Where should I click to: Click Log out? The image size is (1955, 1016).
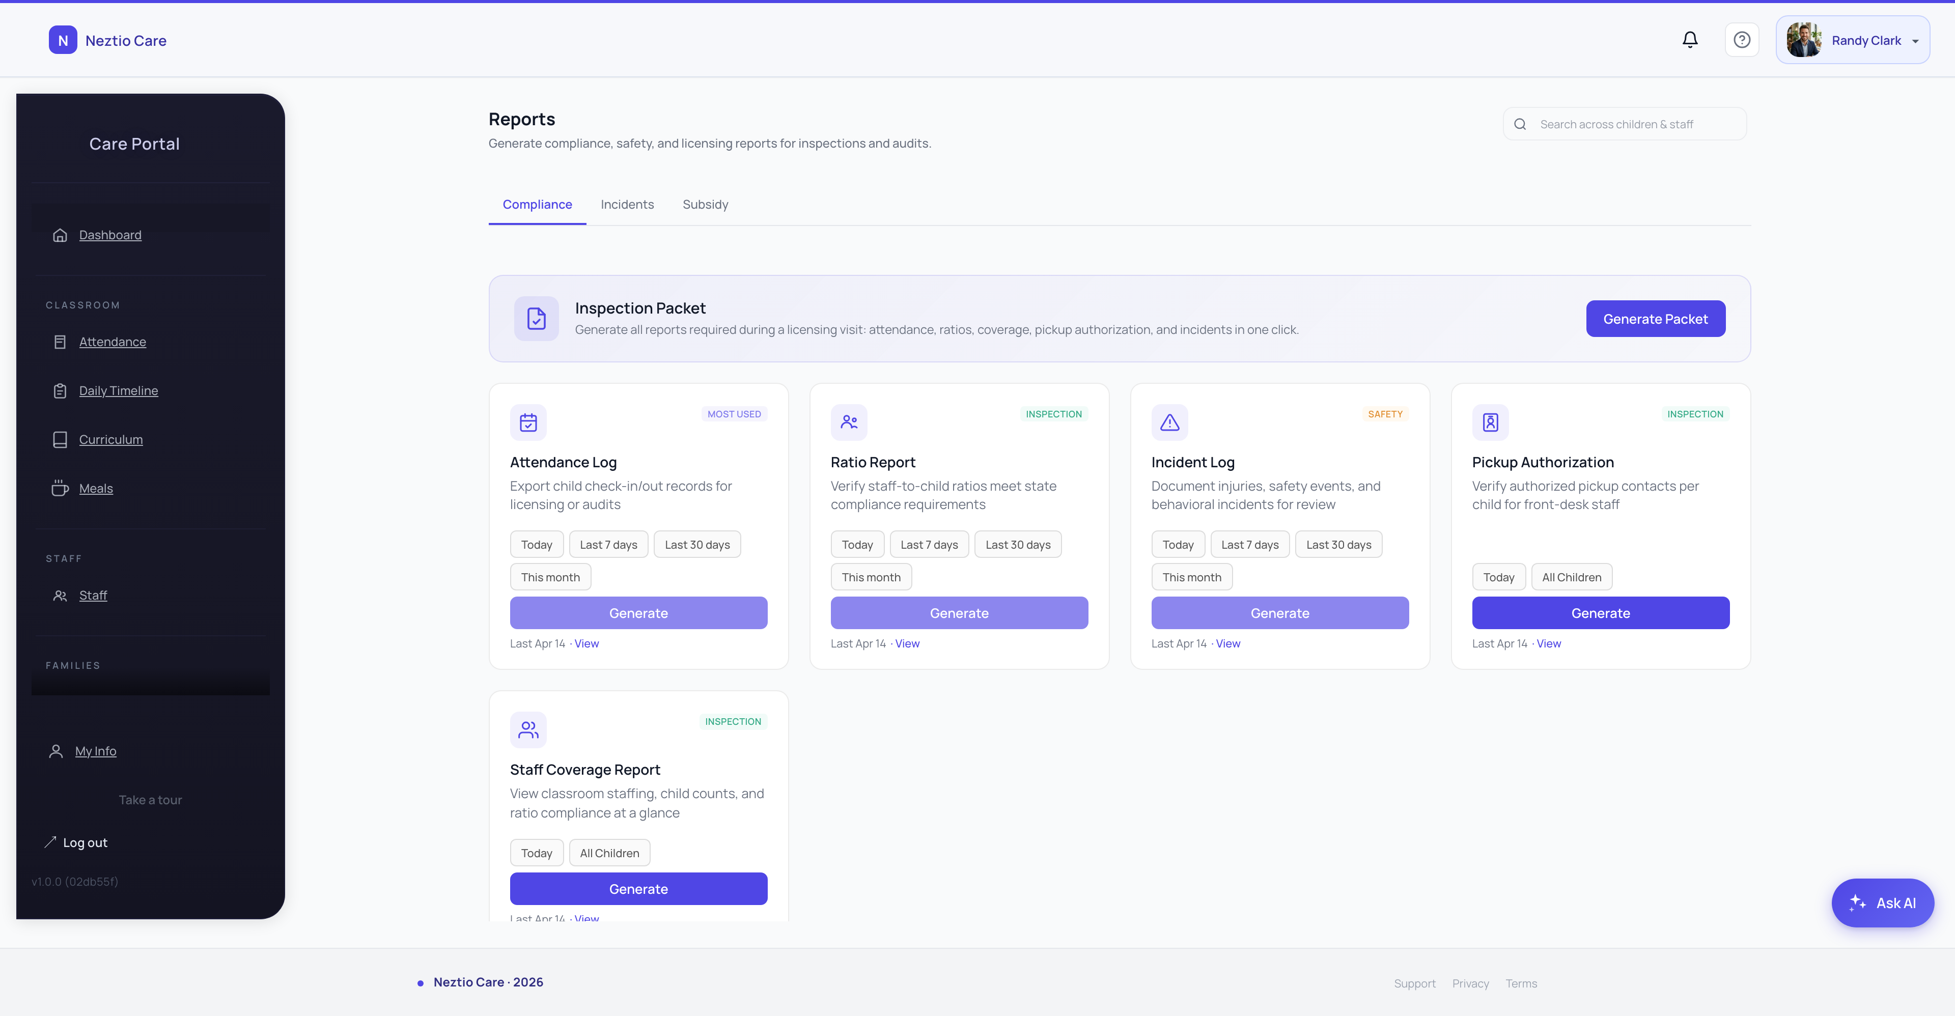tap(85, 842)
